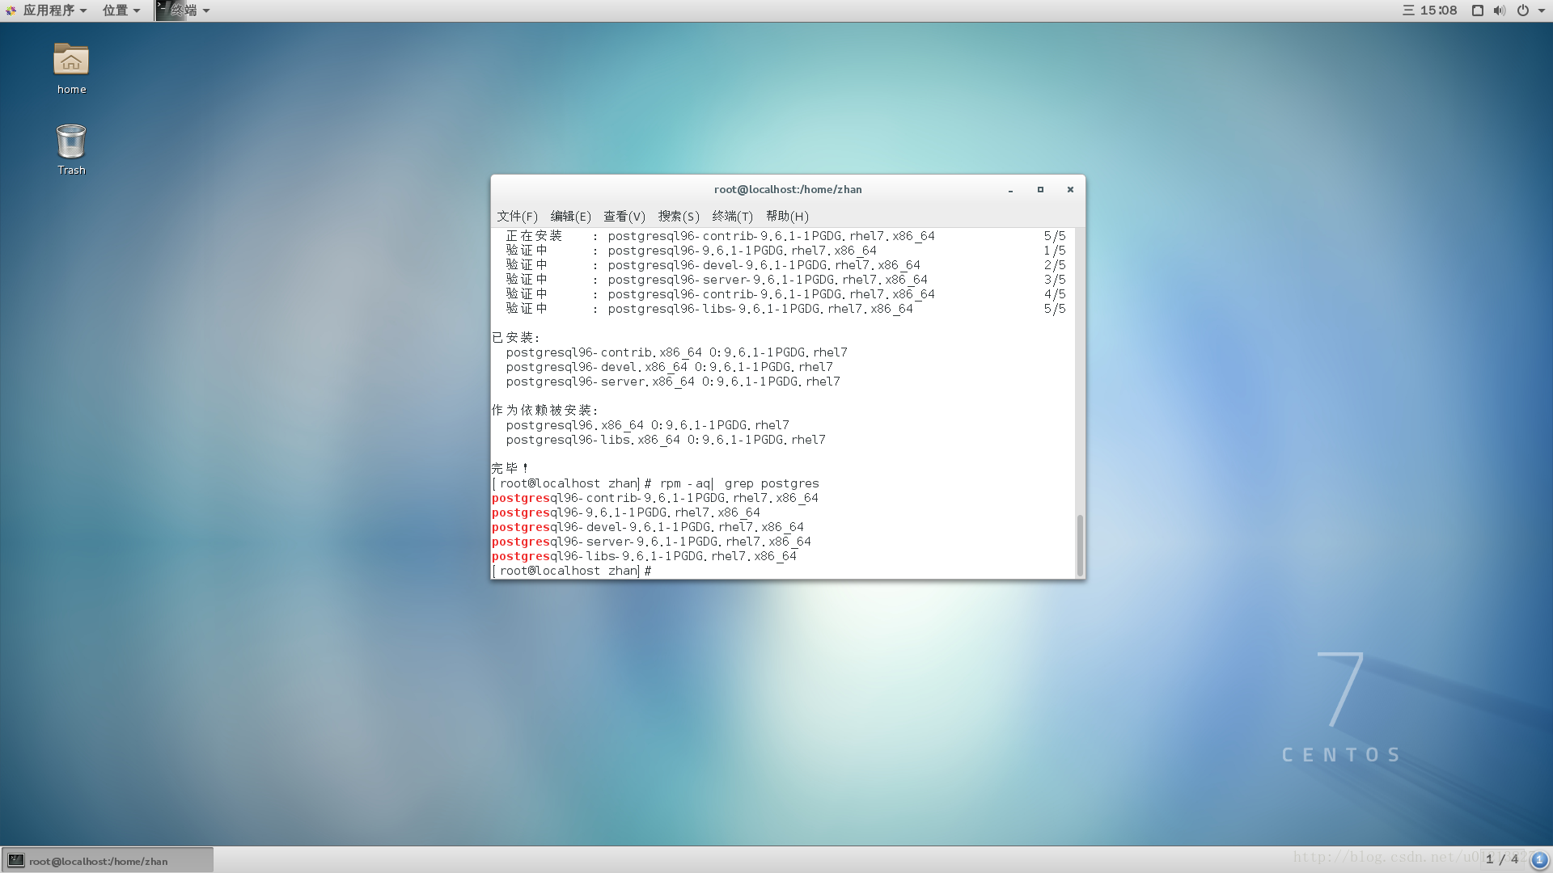The width and height of the screenshot is (1553, 873).
Task: Click the volume/speaker icon in tray
Action: coord(1499,10)
